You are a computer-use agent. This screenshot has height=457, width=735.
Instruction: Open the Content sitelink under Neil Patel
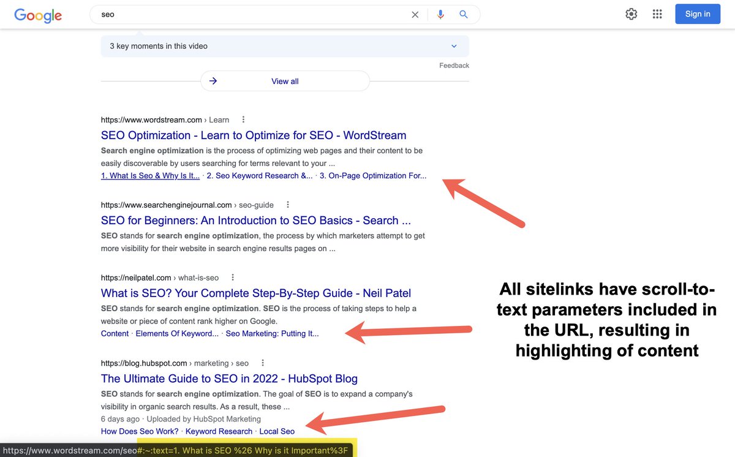click(115, 334)
